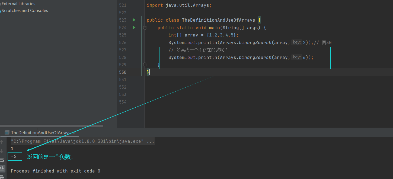This screenshot has width=393, height=179.
Task: Click line number 521 in the gutter
Action: point(123,5)
